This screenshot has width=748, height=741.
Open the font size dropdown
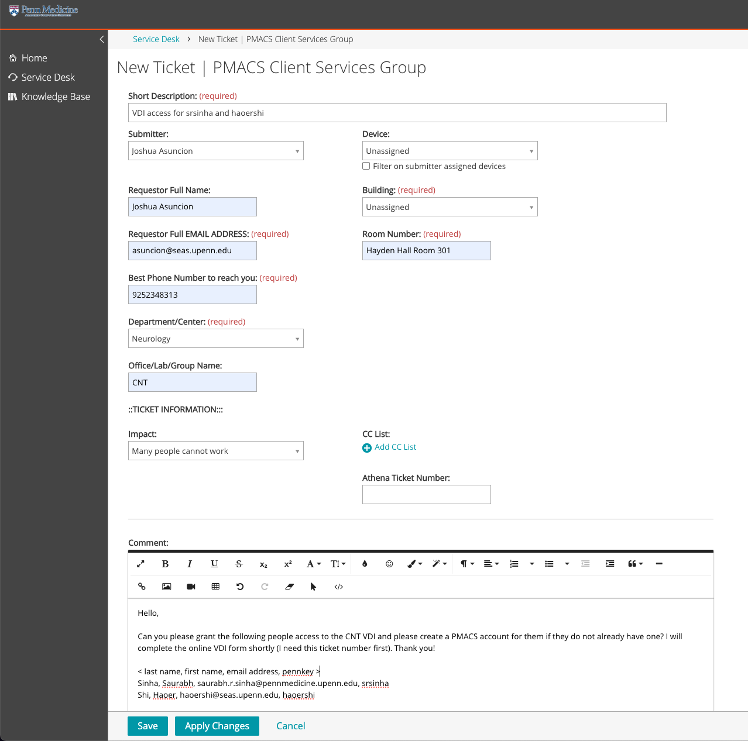coord(338,564)
